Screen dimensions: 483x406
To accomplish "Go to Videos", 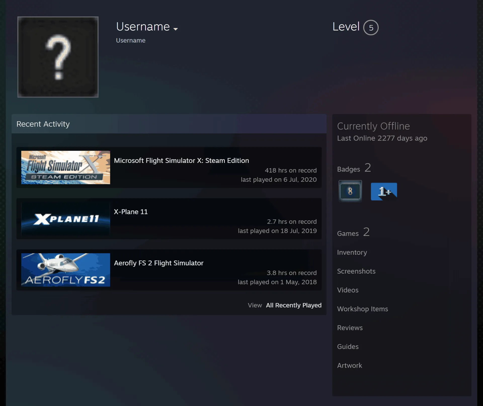I will (x=348, y=290).
